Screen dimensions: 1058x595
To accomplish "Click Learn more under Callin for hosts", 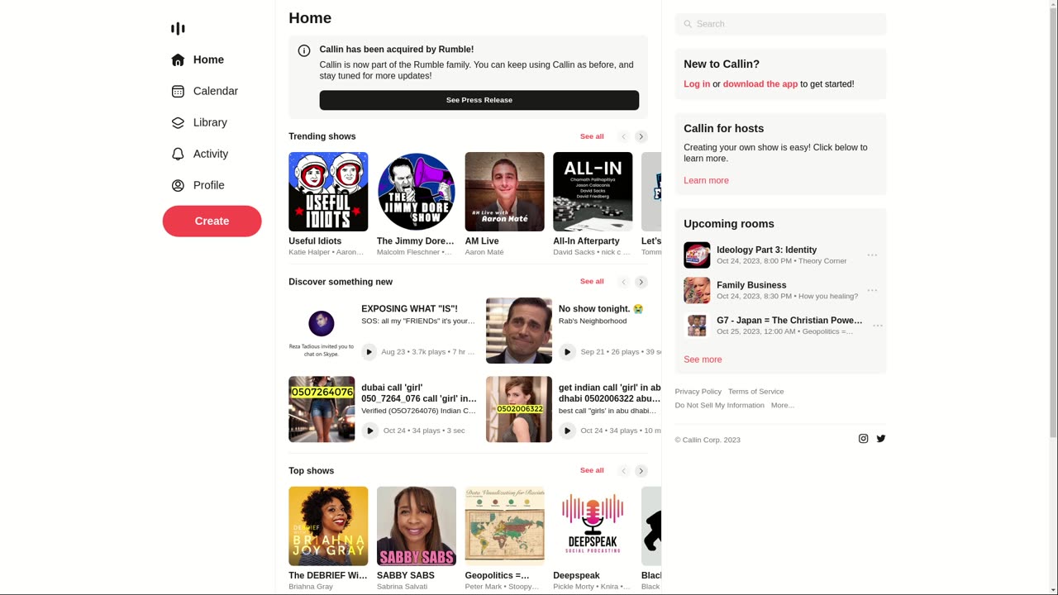I will [706, 180].
